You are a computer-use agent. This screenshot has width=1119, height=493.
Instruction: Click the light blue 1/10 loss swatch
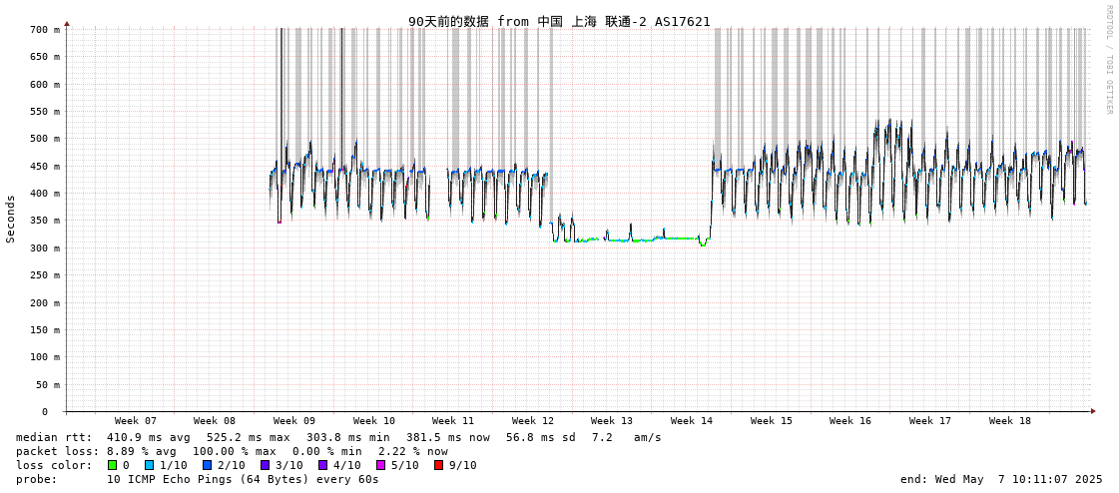[x=149, y=465]
